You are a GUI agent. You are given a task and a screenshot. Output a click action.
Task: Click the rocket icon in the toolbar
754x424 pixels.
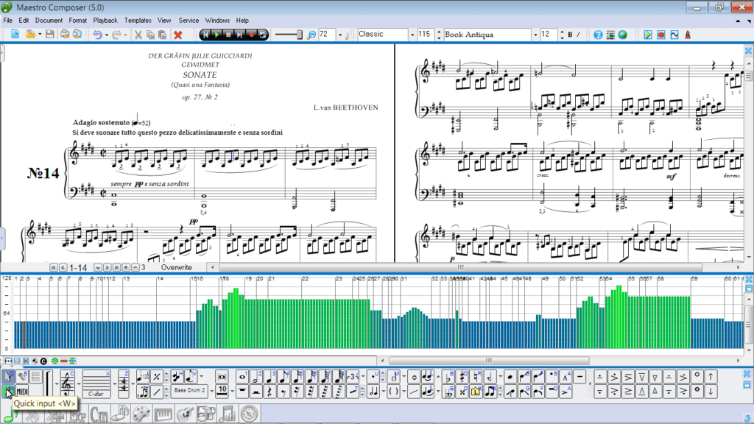pyautogui.click(x=688, y=35)
